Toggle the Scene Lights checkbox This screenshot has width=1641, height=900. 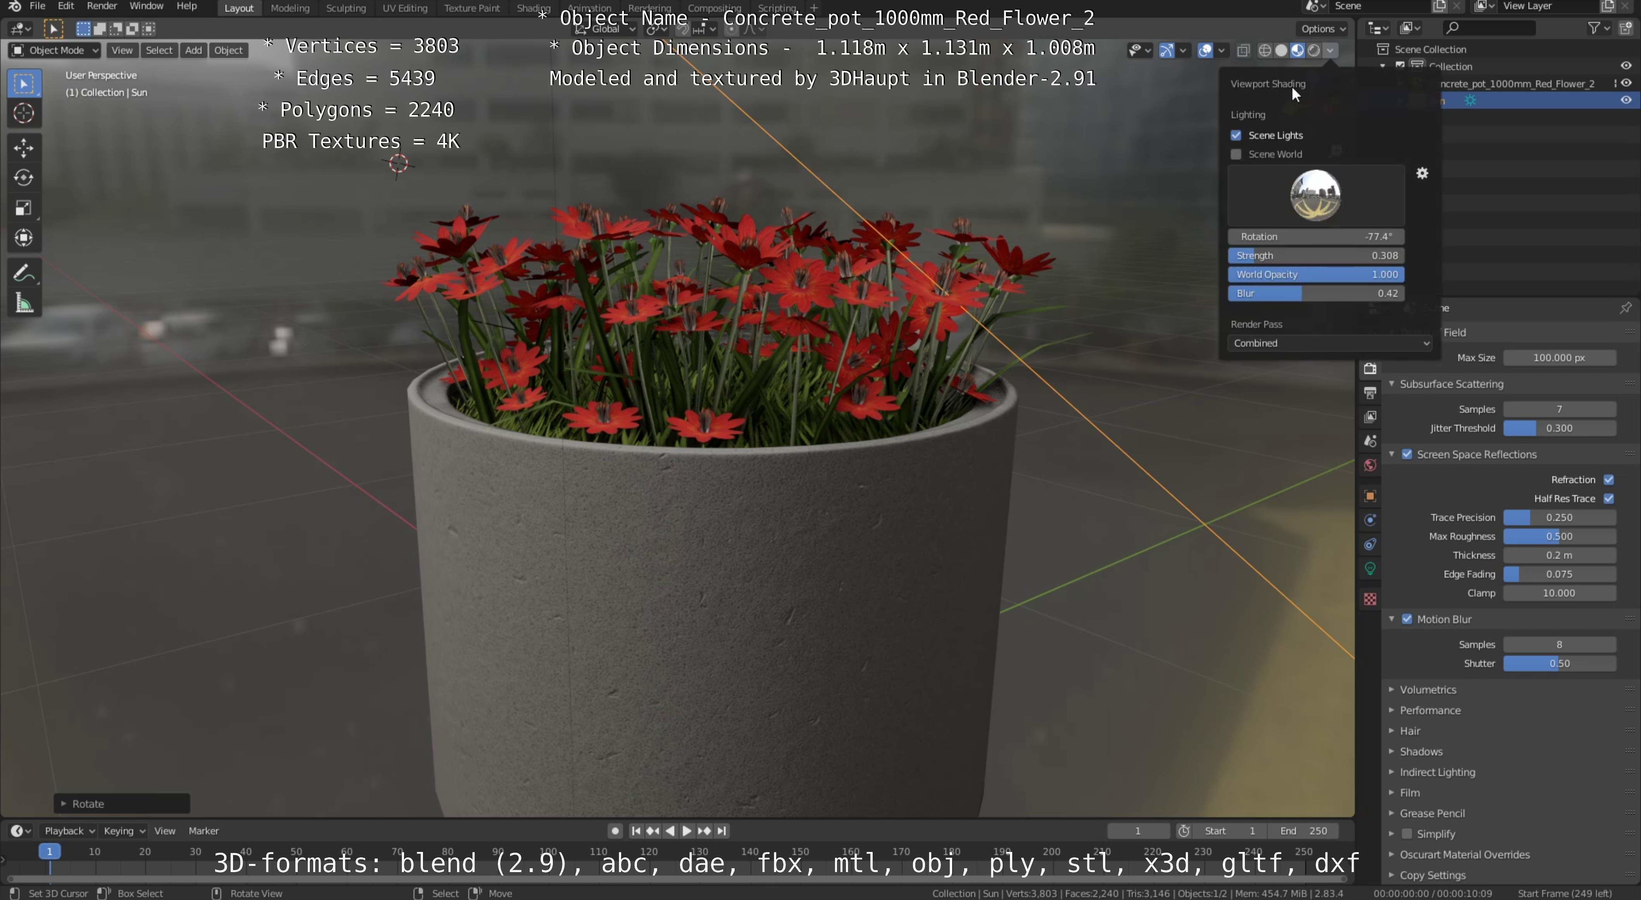click(1236, 135)
